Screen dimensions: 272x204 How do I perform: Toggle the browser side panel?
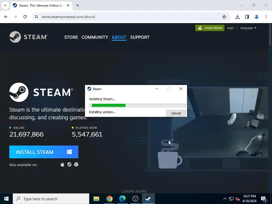(247, 17)
